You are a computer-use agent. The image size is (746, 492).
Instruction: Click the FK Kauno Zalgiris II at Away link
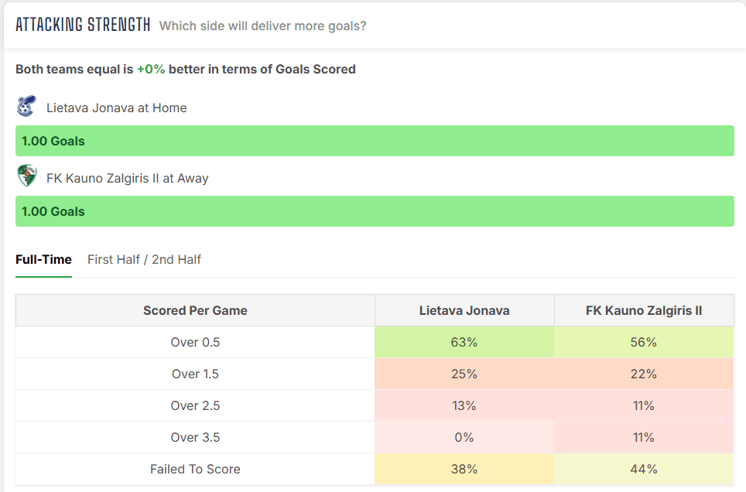pyautogui.click(x=128, y=179)
